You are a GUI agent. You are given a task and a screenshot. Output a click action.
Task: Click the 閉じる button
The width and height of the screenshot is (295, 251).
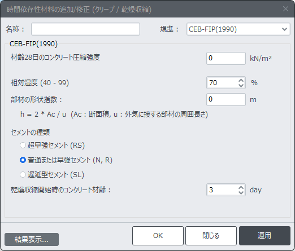(x=211, y=236)
